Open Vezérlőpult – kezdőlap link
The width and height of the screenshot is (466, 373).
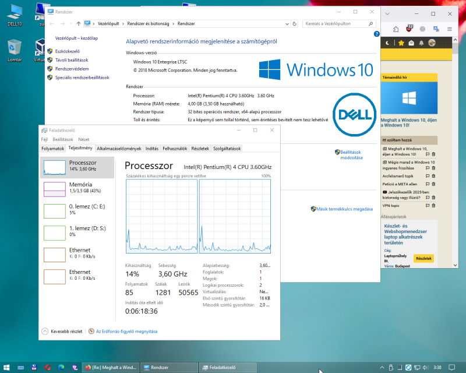[76, 38]
